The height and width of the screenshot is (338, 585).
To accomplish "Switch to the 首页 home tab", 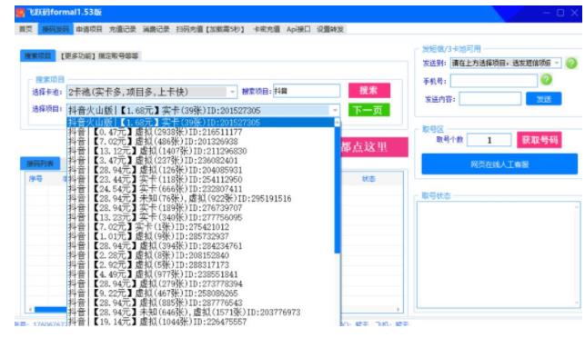I will (x=25, y=29).
